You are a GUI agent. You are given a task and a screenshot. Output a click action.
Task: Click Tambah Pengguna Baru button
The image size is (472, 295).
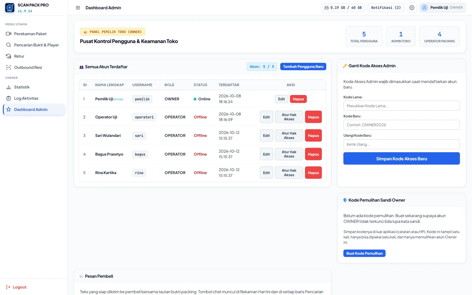click(x=303, y=67)
